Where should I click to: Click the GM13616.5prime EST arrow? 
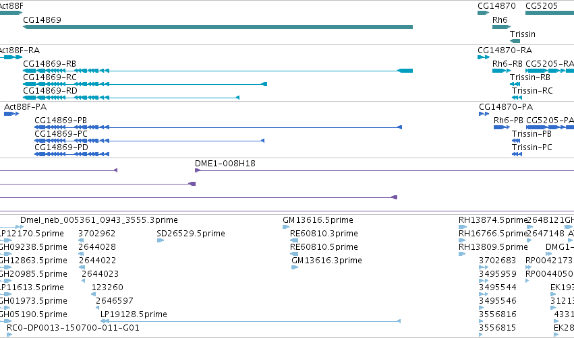[x=286, y=227]
